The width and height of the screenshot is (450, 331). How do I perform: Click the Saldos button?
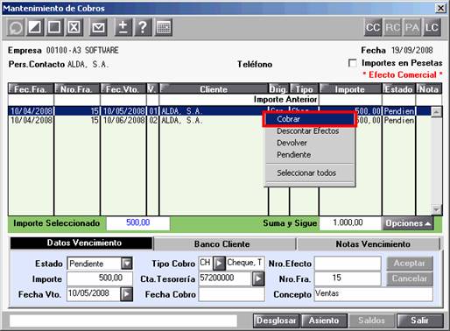(x=372, y=320)
